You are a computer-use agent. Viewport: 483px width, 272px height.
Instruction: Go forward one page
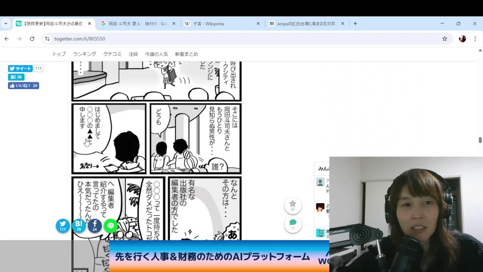[x=19, y=39]
